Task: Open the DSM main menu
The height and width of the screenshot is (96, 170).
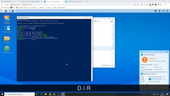Action: [6, 11]
